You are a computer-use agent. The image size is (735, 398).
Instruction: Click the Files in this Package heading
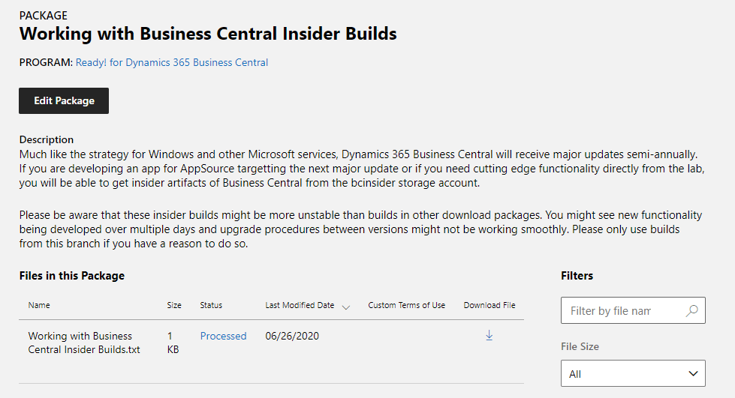(72, 276)
